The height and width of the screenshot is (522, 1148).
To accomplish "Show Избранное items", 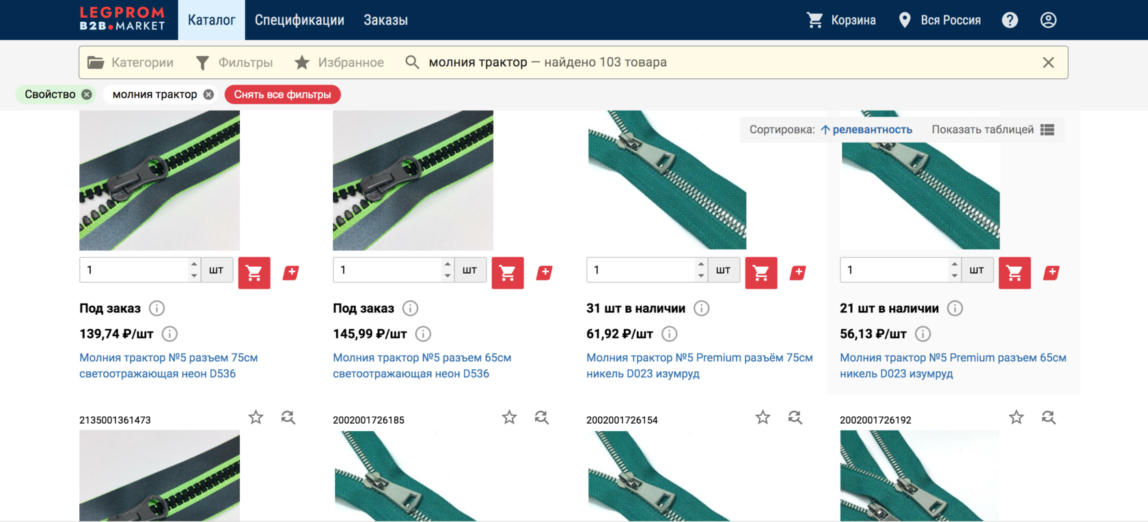I will pos(339,62).
